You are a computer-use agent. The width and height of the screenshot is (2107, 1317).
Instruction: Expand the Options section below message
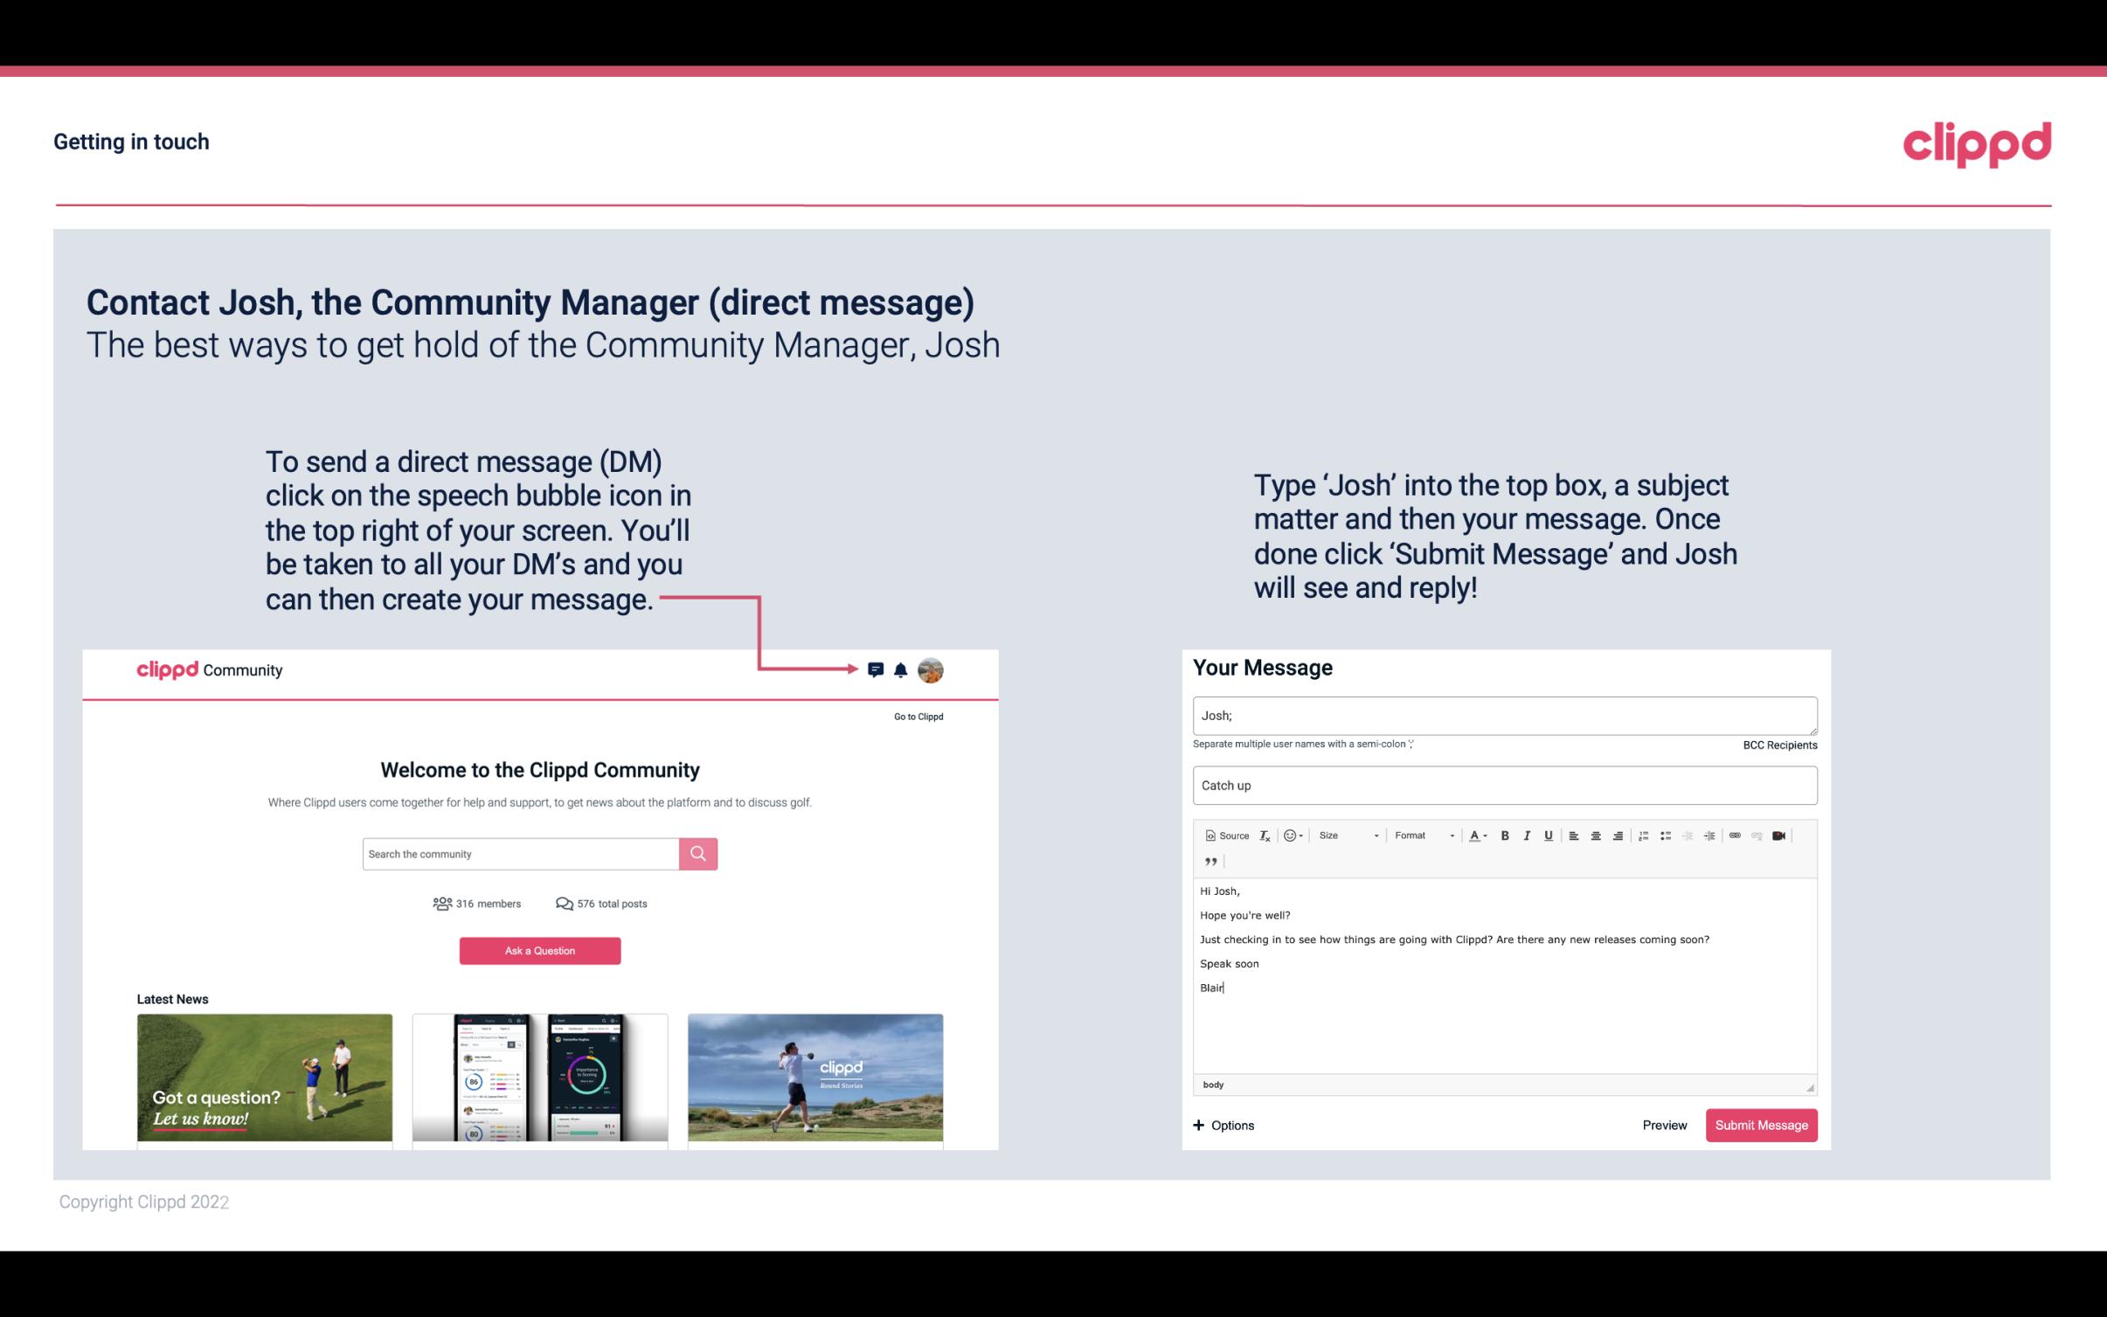coord(1221,1126)
